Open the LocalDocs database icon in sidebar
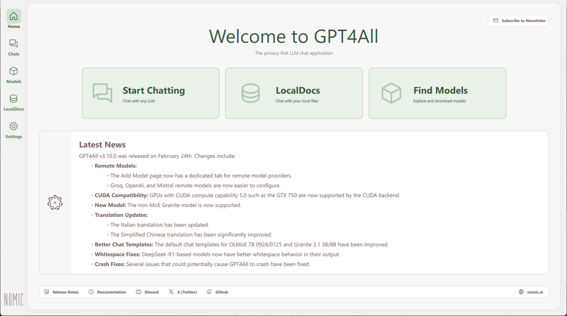567x316 pixels. [x=14, y=98]
